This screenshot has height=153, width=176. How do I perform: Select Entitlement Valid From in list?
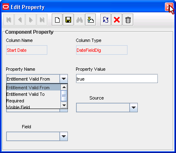click(33, 88)
